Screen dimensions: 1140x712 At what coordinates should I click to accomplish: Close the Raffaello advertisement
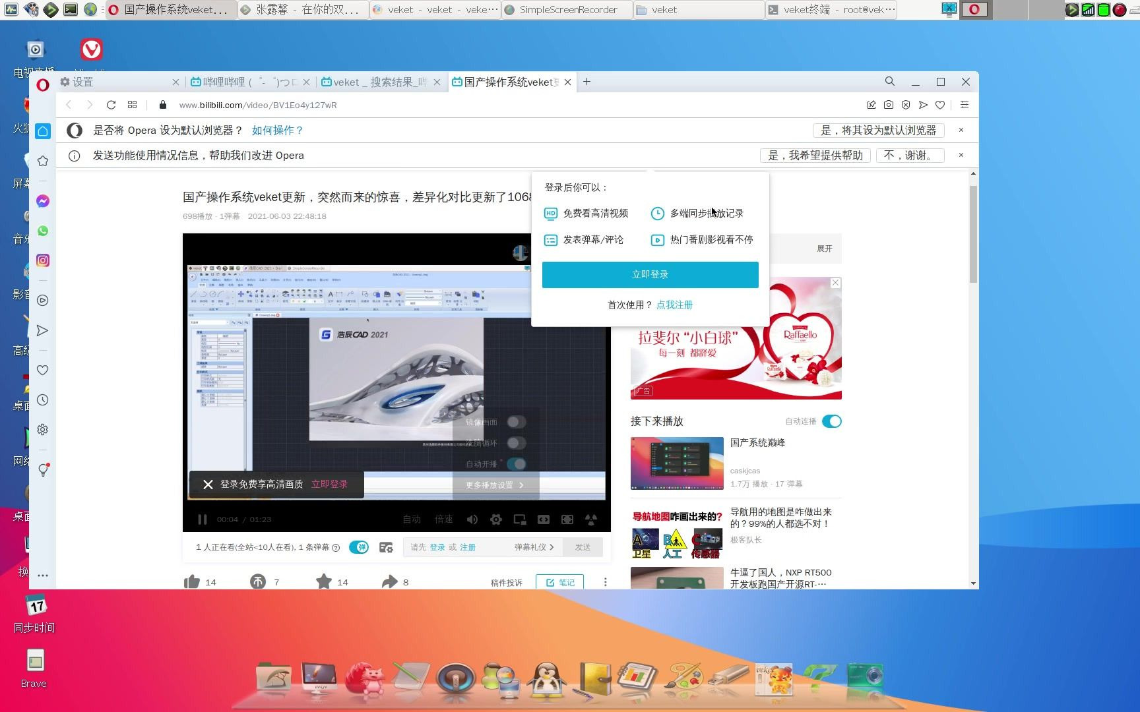coord(835,283)
